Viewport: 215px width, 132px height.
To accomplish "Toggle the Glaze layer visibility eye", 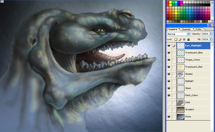I will pos(169,88).
